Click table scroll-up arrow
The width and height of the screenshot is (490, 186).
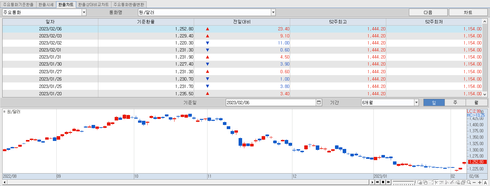(484, 21)
